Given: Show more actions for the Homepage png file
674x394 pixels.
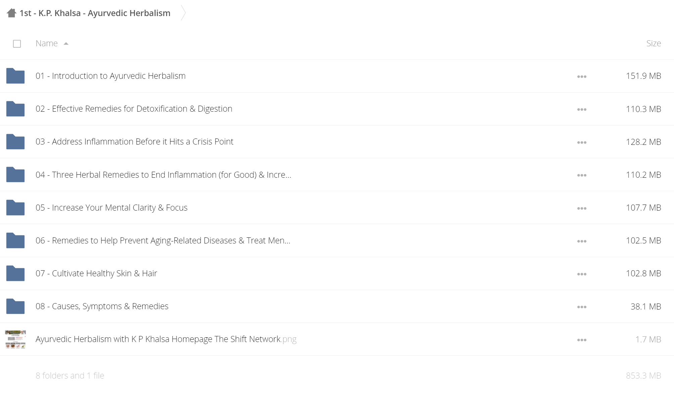Looking at the screenshot, I should pos(582,340).
